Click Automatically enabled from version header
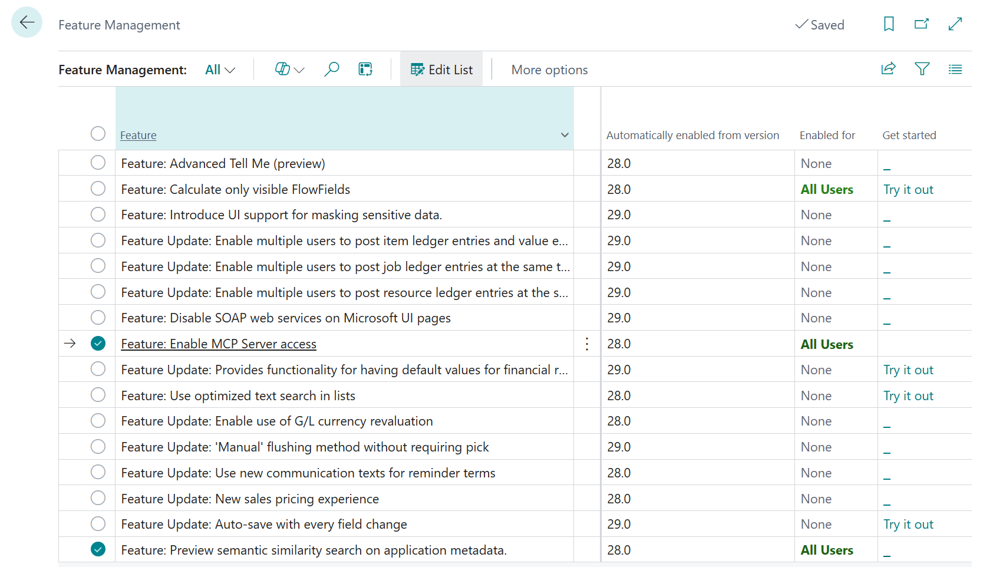 click(x=692, y=135)
